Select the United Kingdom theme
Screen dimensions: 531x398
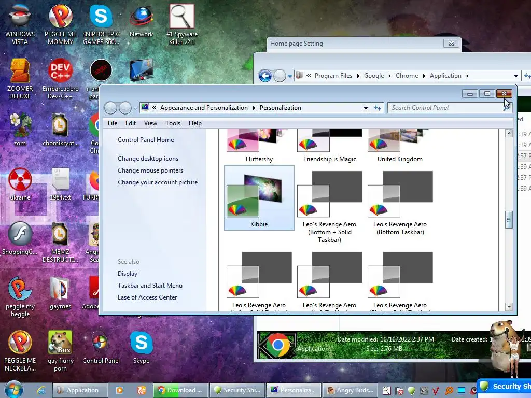(400, 146)
